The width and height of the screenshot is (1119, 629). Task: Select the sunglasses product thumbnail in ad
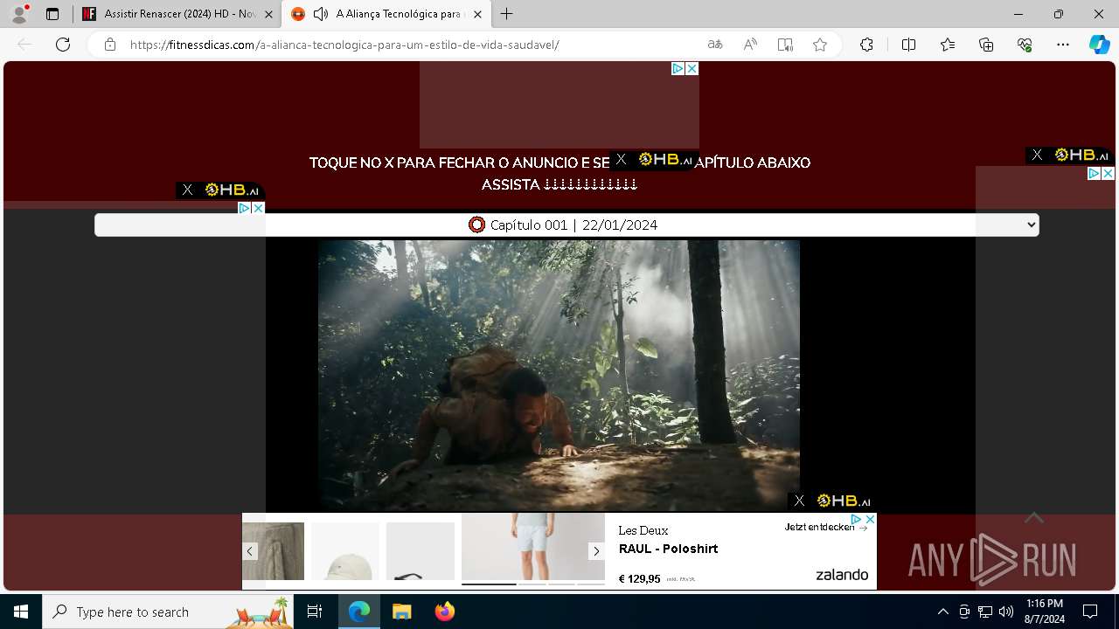[x=420, y=551]
